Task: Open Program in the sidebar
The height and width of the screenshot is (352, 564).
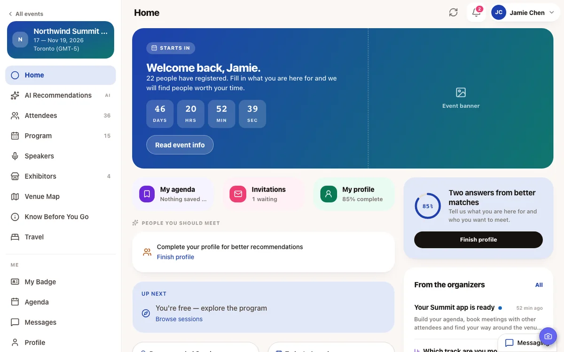Action: pyautogui.click(x=61, y=136)
